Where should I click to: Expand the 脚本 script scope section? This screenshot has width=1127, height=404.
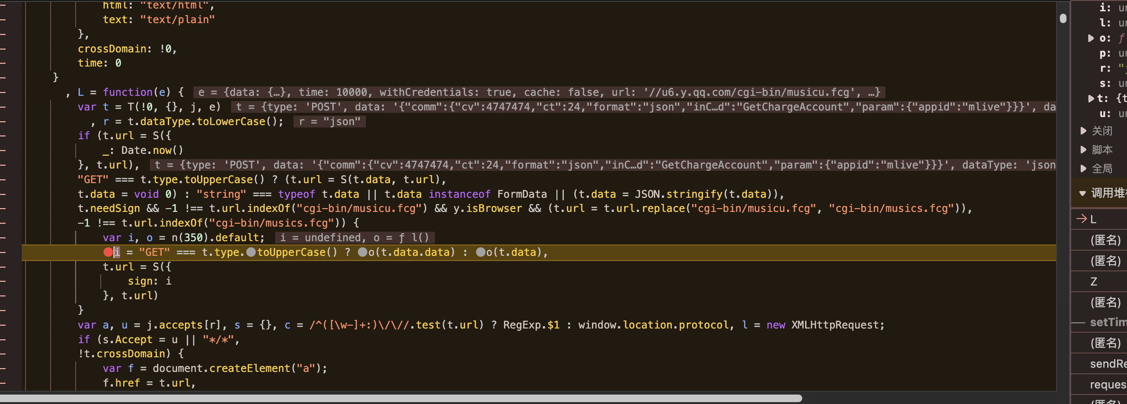1084,150
